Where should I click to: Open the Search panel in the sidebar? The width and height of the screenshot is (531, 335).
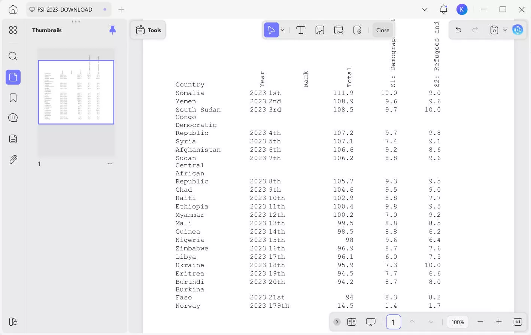(13, 56)
